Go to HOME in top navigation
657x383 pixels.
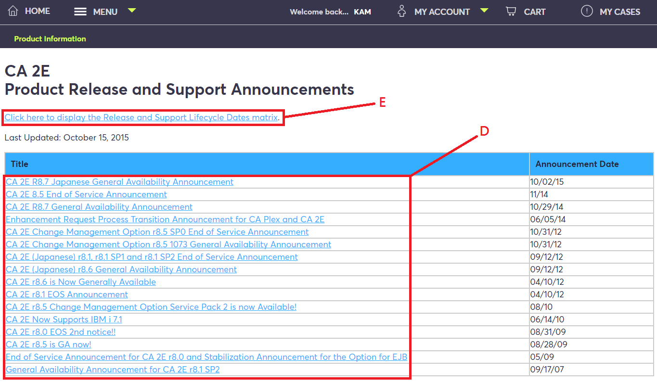[x=38, y=11]
